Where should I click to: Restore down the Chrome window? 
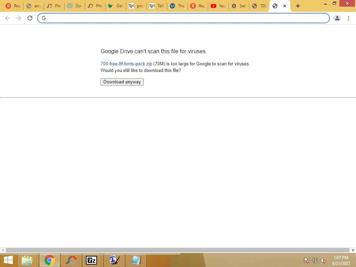tap(334, 3)
